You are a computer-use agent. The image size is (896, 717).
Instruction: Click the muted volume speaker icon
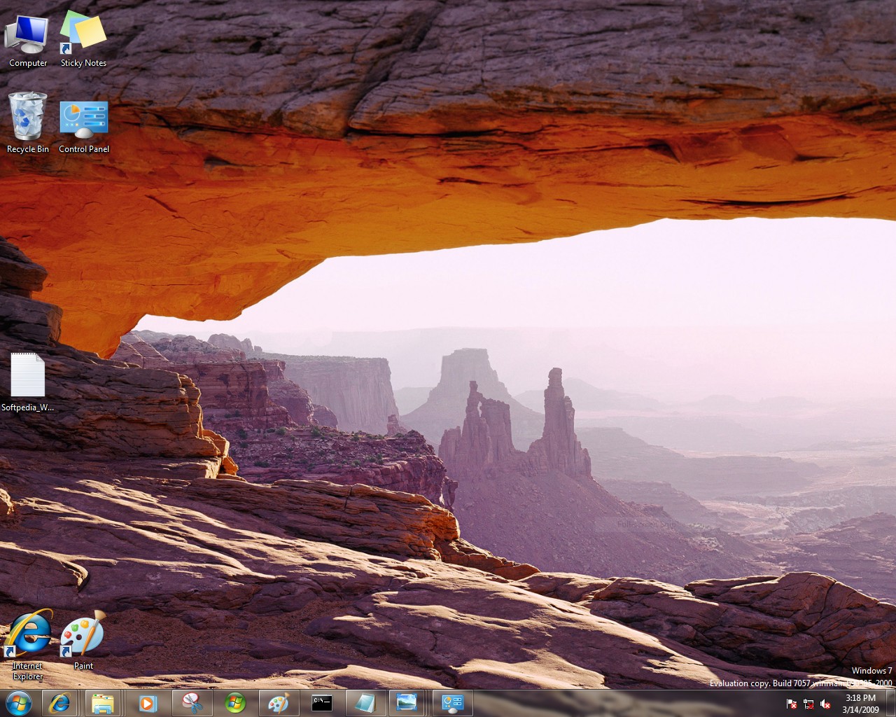tap(825, 704)
